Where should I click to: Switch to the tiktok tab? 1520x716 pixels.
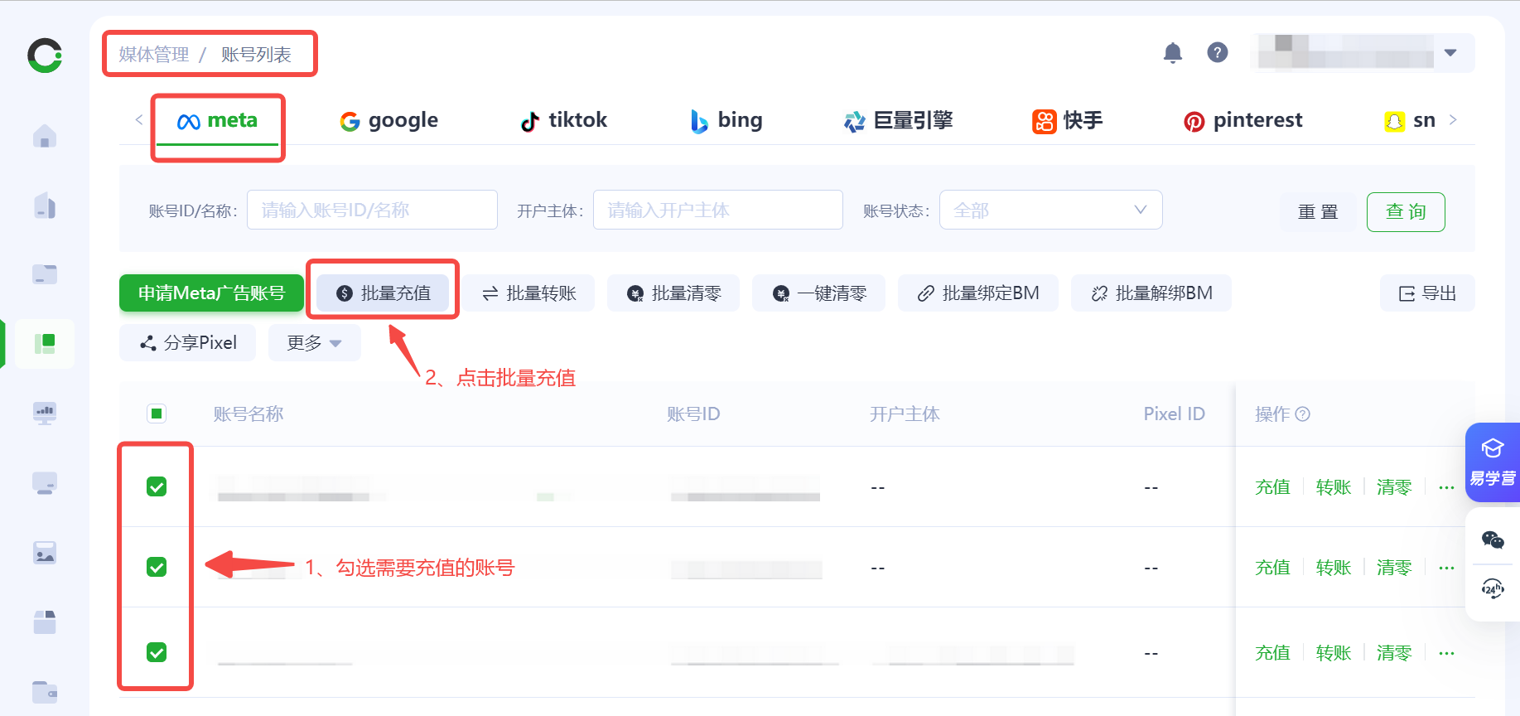point(564,121)
